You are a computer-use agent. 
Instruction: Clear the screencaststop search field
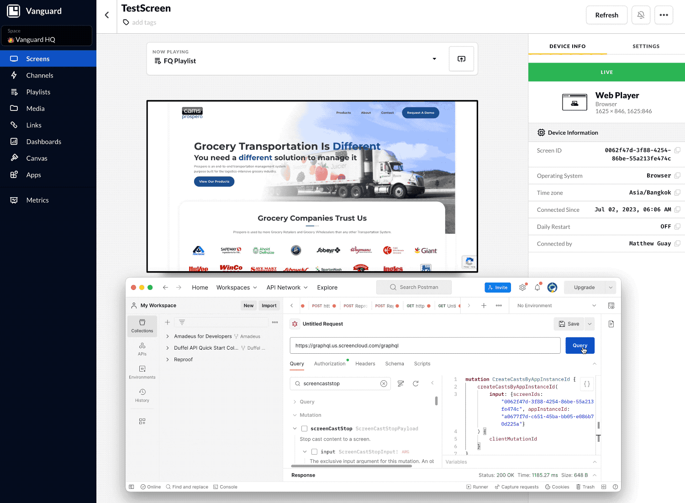click(384, 383)
